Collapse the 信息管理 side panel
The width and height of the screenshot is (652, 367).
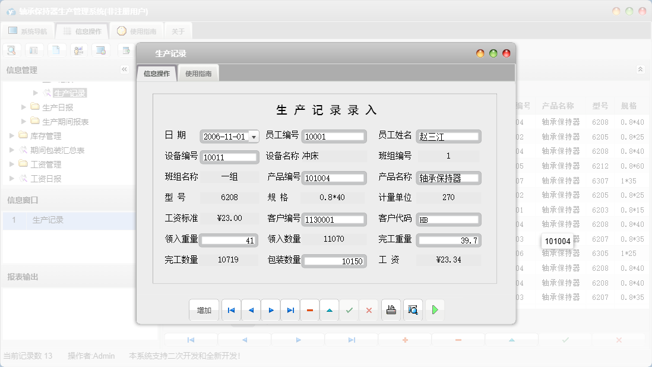125,69
